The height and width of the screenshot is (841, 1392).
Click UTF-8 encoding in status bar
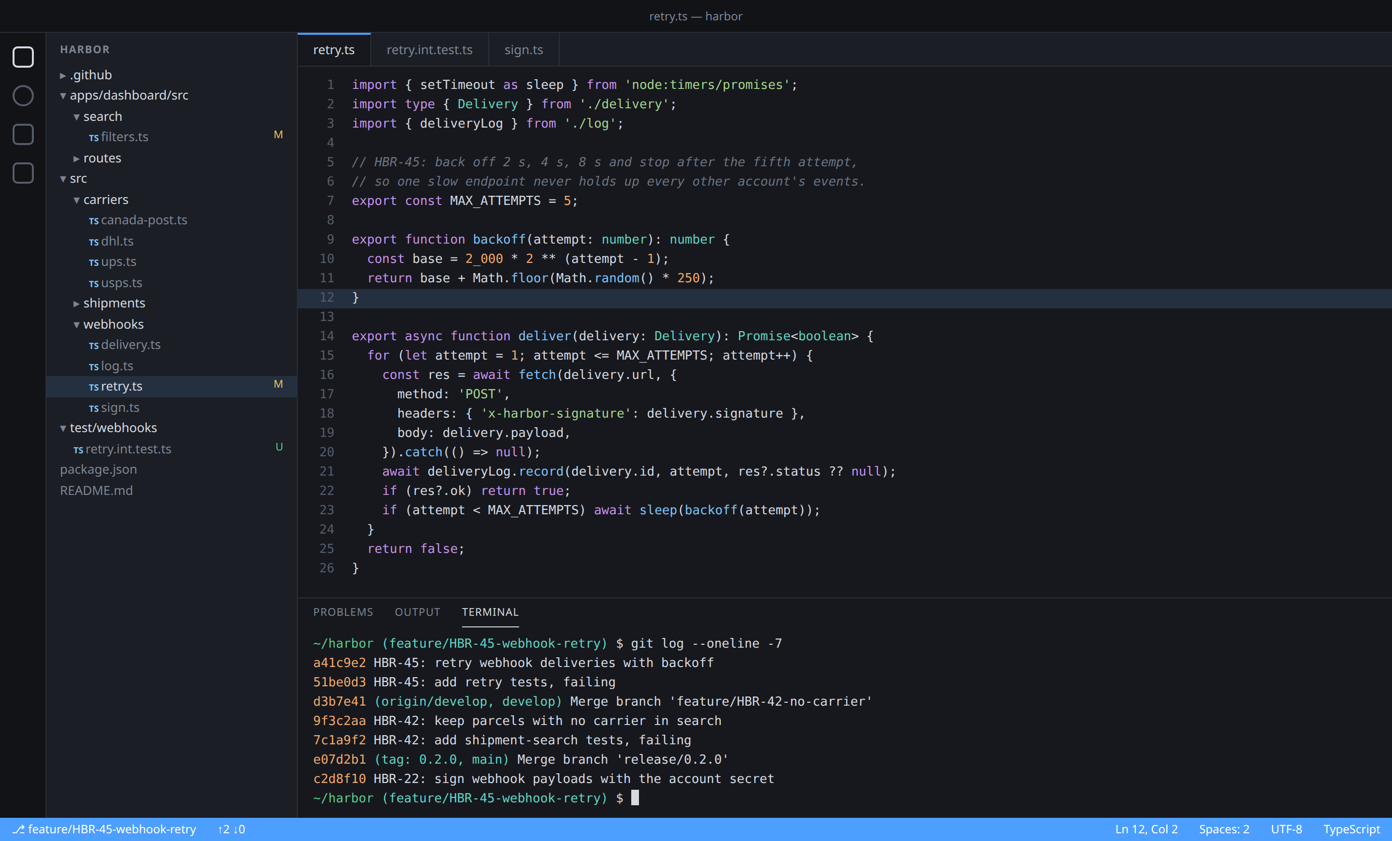pos(1286,829)
